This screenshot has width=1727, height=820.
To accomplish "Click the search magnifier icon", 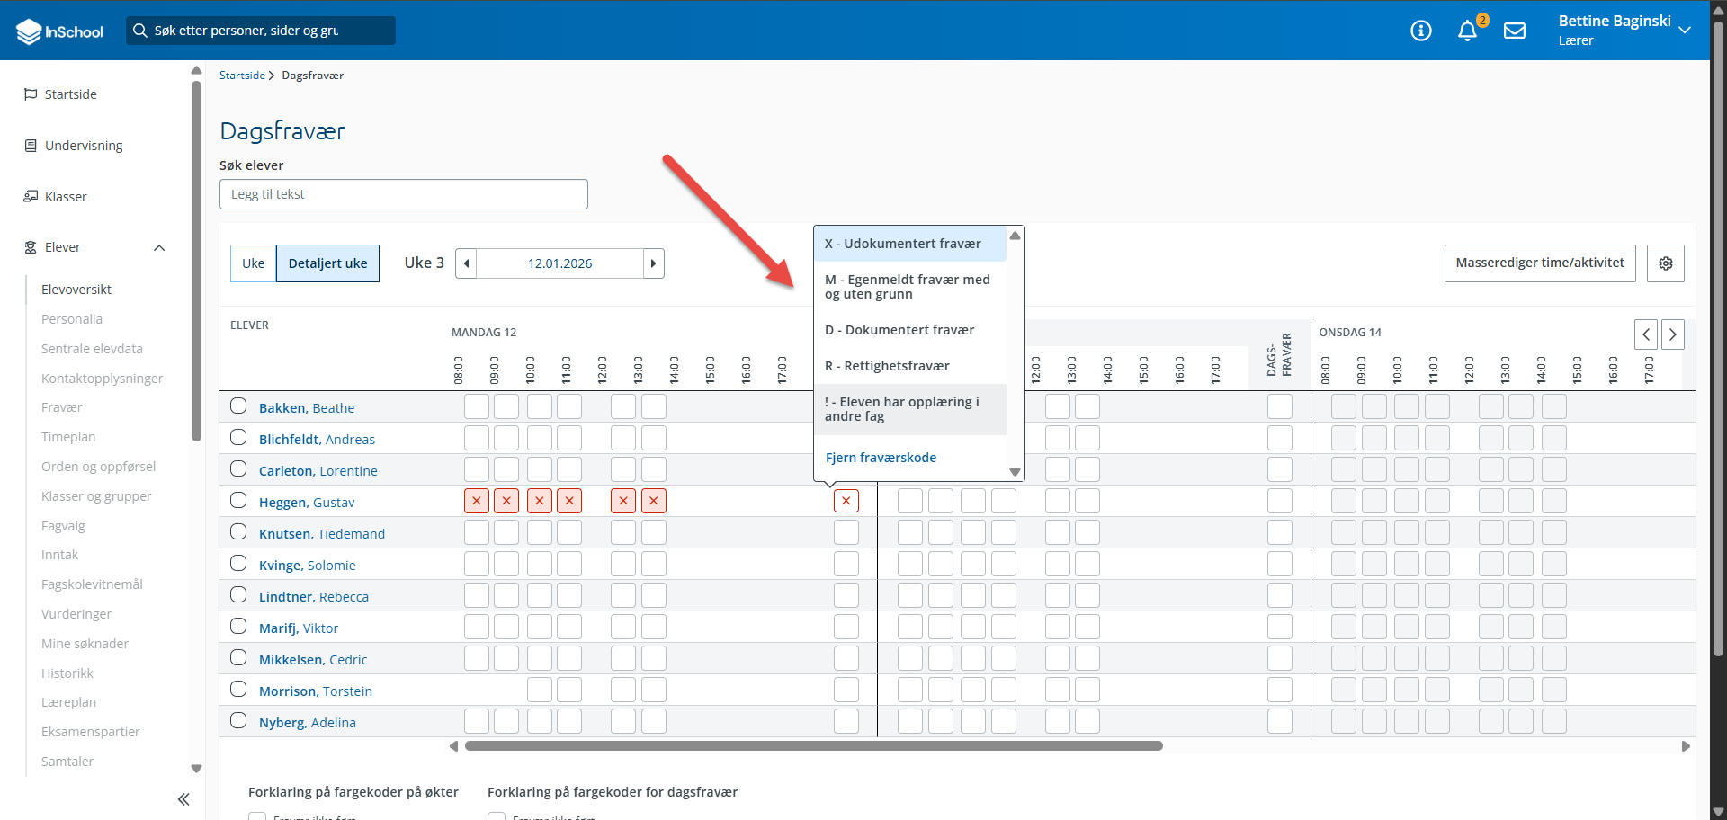I will [139, 31].
